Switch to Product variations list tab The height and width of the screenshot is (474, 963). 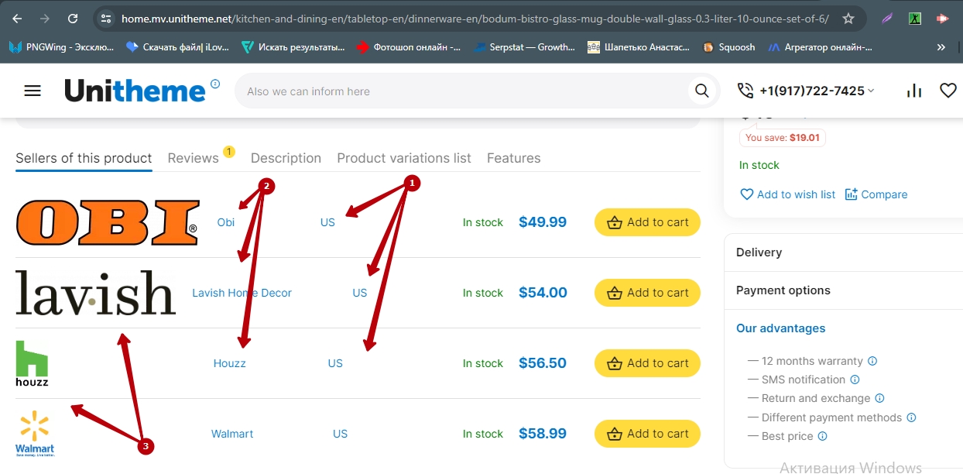(x=404, y=158)
